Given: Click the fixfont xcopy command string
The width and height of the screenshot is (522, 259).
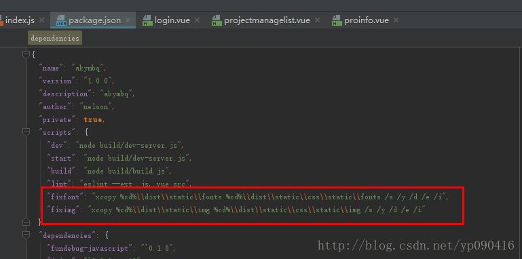Looking at the screenshot, I should pos(269,197).
